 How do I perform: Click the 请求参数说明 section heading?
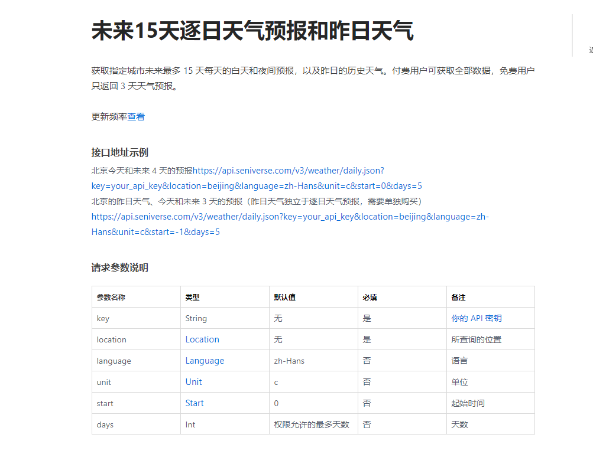119,267
